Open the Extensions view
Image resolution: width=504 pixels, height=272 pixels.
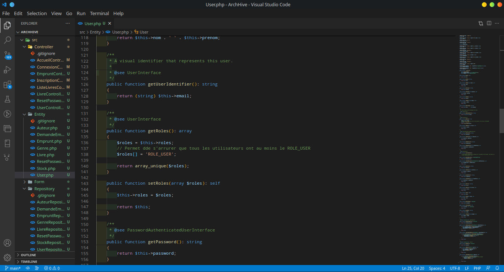pyautogui.click(x=7, y=85)
